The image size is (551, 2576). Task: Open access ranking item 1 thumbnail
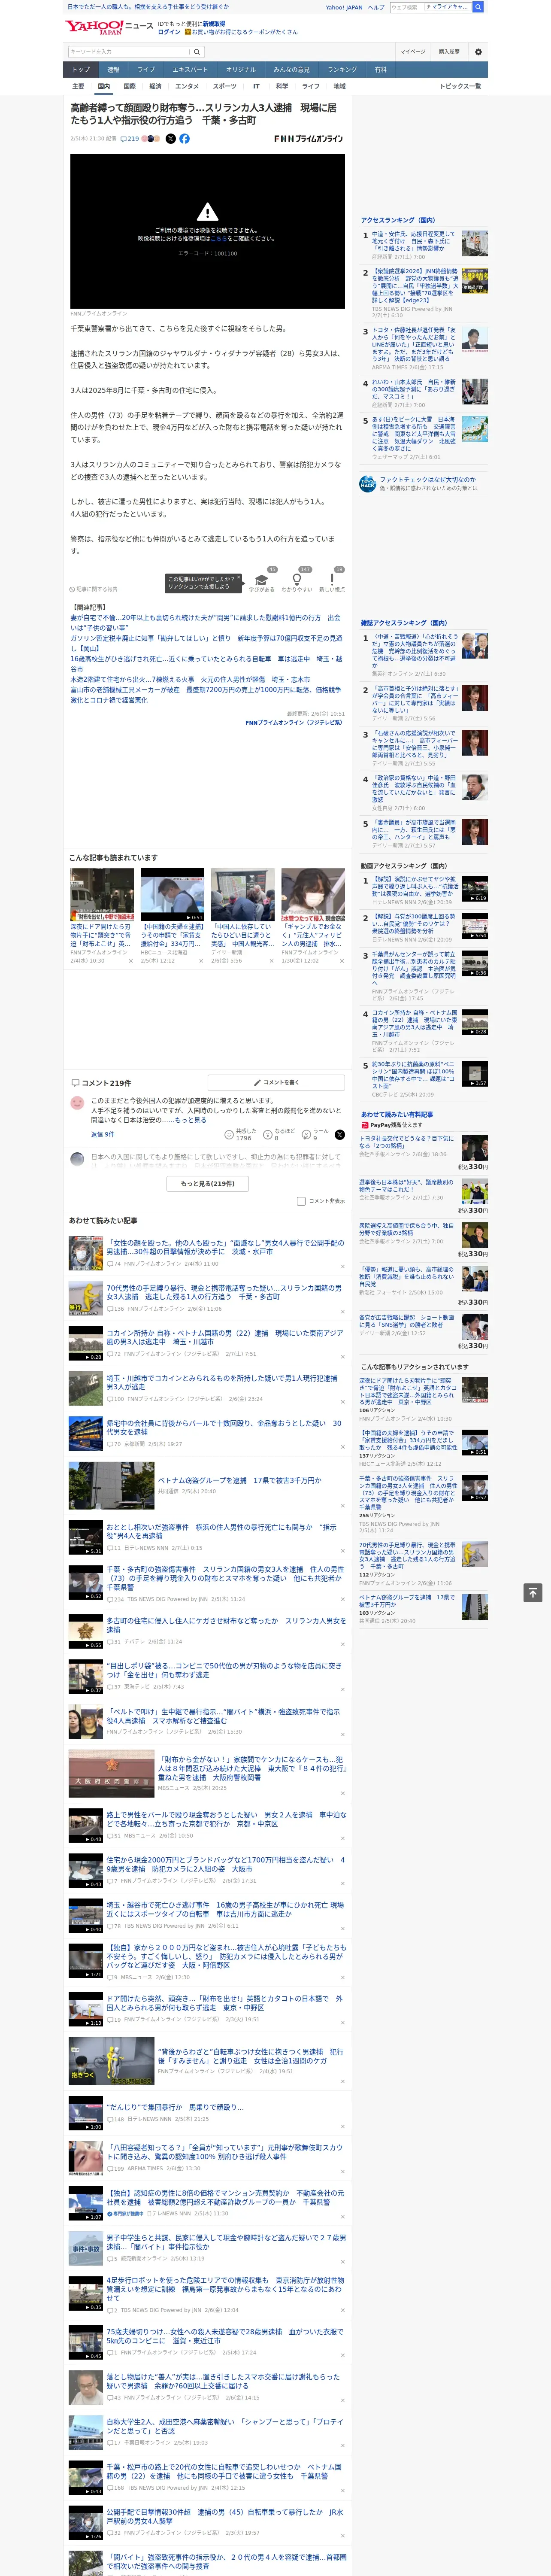click(474, 243)
